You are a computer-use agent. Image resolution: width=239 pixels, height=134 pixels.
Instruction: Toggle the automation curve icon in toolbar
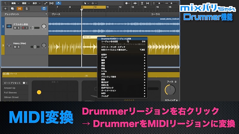point(45,3)
